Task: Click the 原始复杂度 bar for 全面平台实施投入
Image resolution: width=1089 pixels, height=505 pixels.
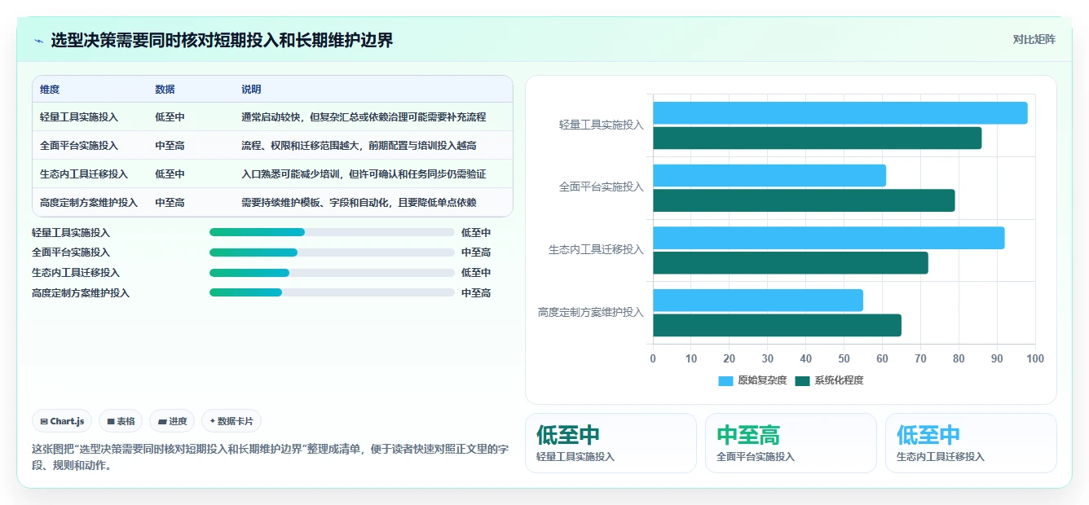Action: click(769, 175)
